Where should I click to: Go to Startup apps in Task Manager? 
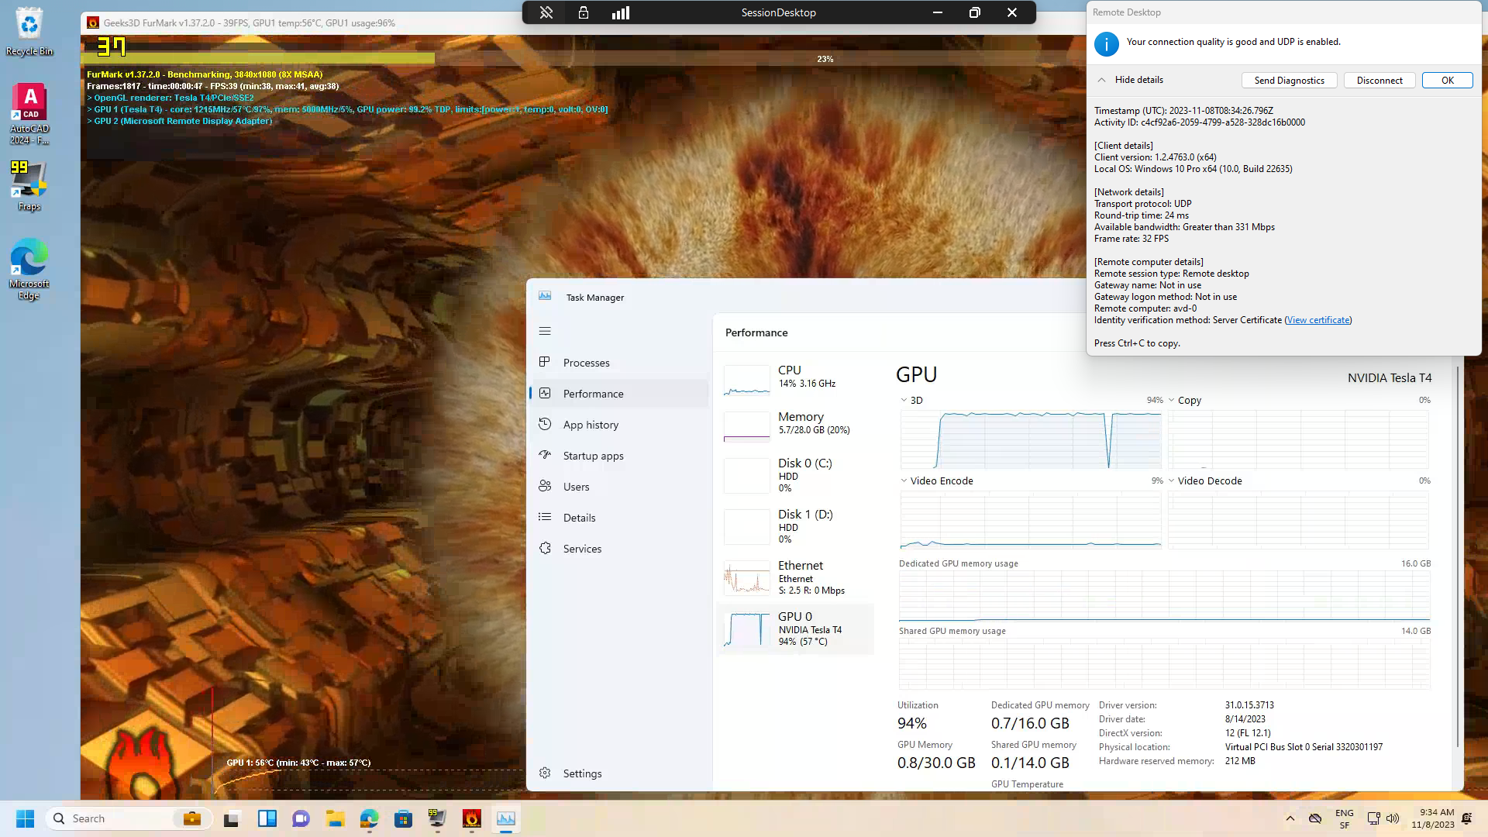(x=619, y=456)
